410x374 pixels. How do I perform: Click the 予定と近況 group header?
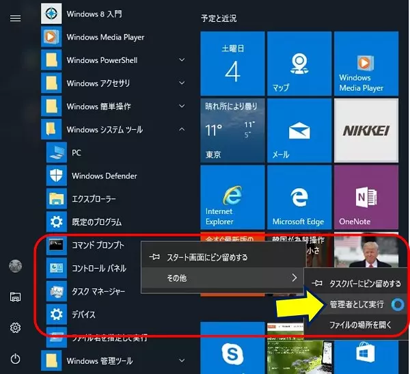pos(219,18)
